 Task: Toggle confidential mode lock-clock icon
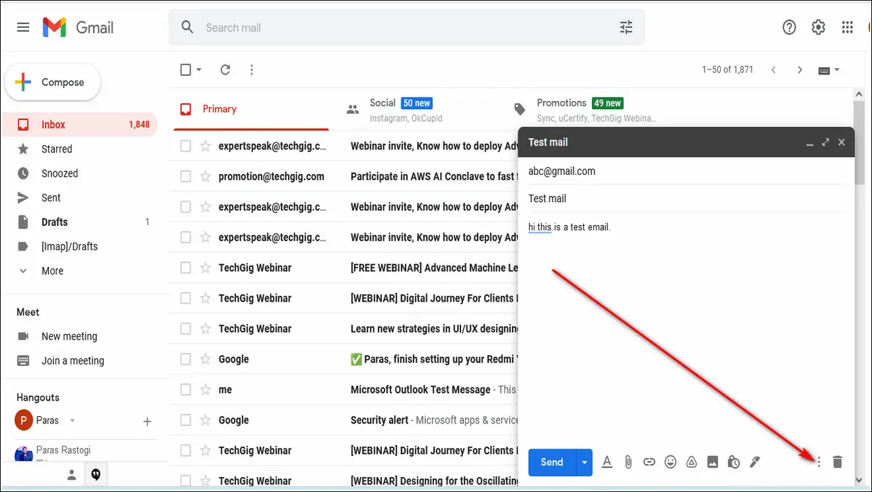point(733,462)
